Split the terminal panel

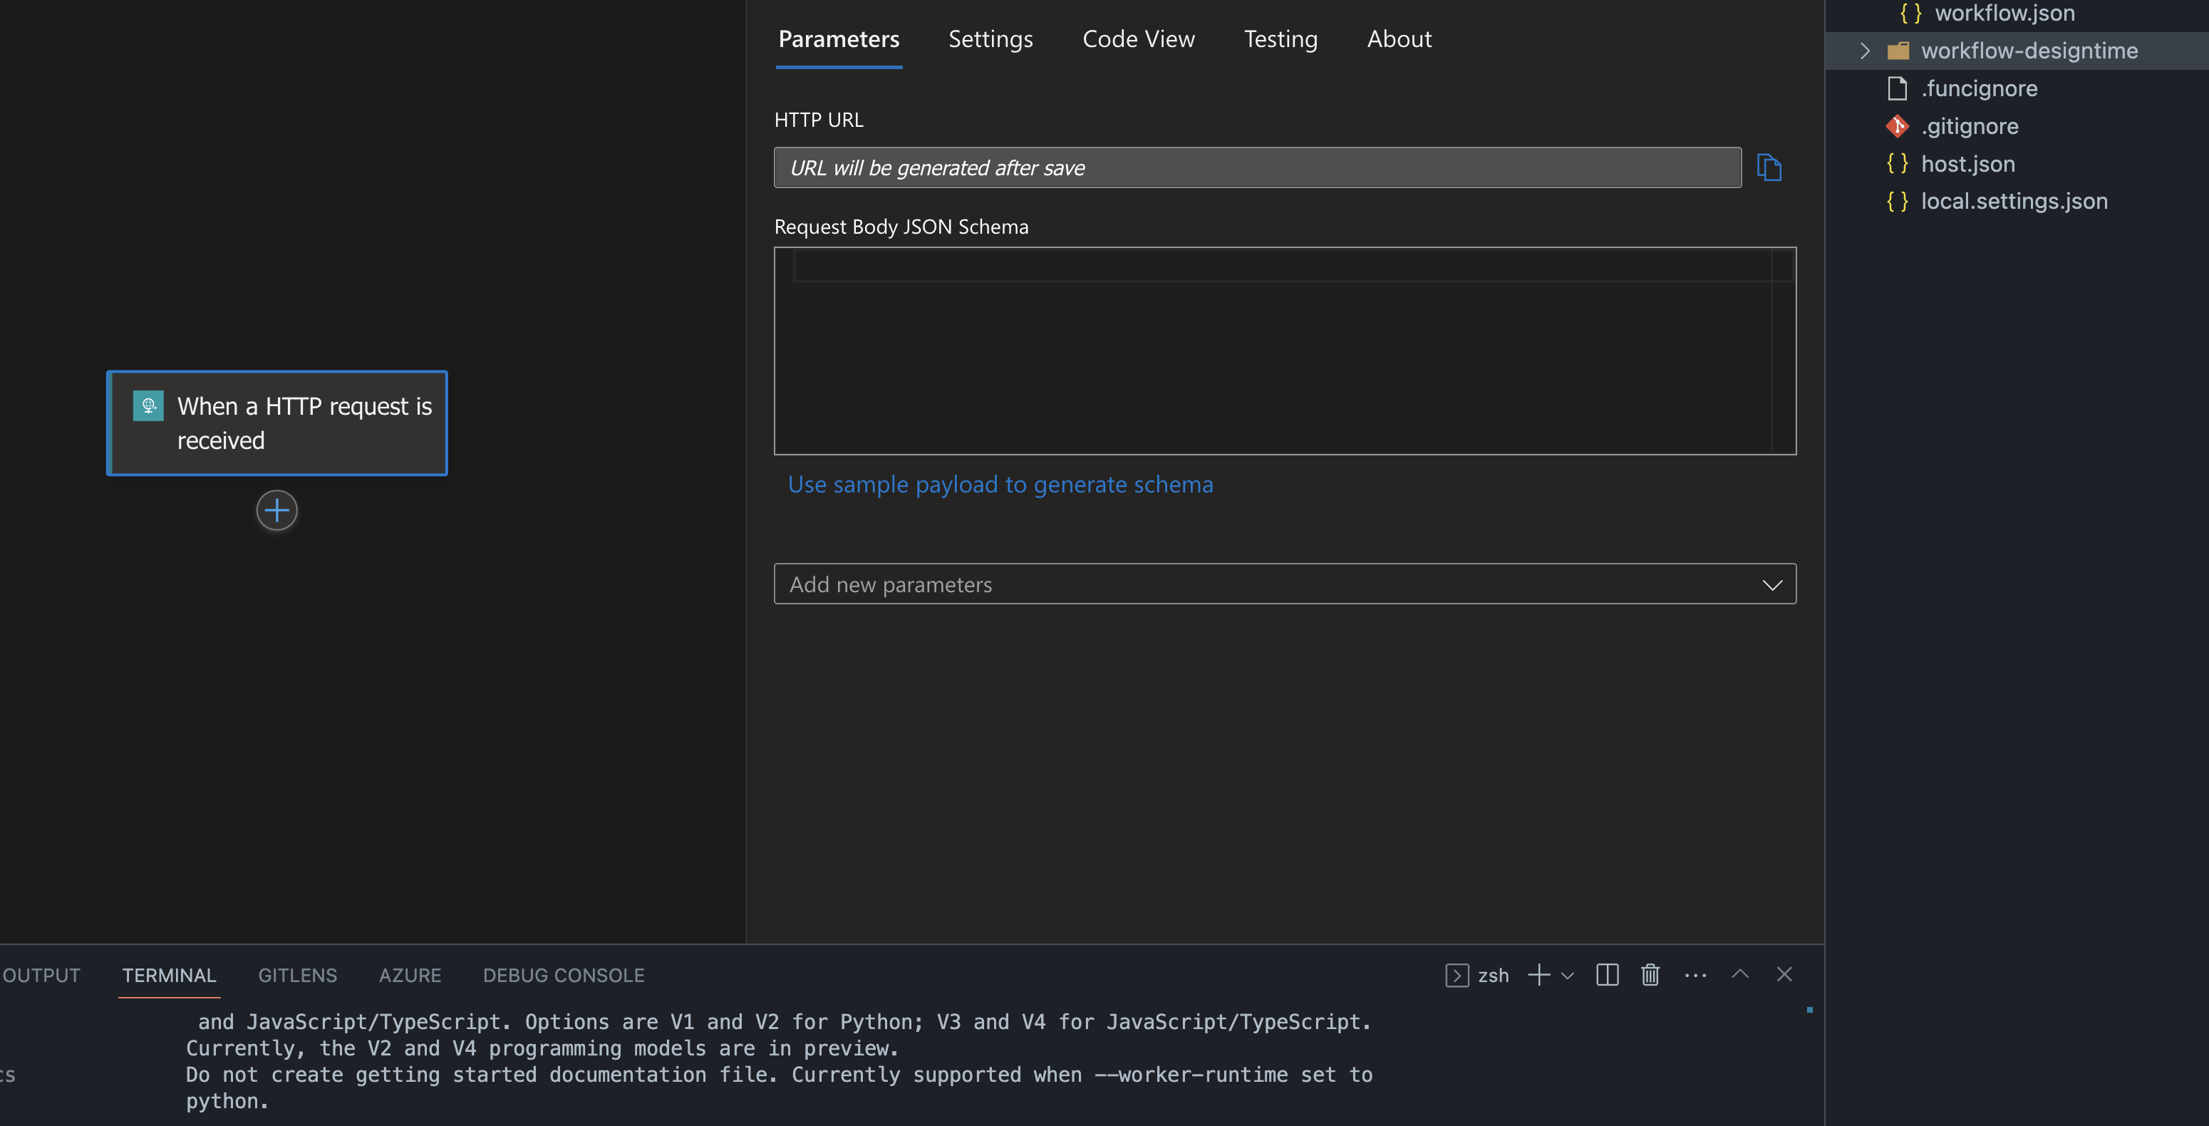point(1607,975)
